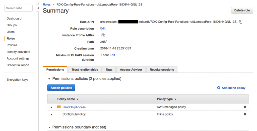Copy the Role ARN to clipboard
Viewport: 257px width, 131px height.
click(x=240, y=22)
